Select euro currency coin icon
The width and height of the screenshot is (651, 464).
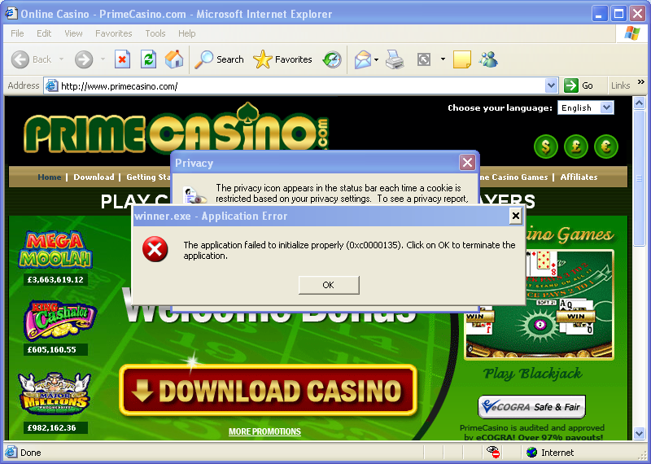tap(606, 147)
